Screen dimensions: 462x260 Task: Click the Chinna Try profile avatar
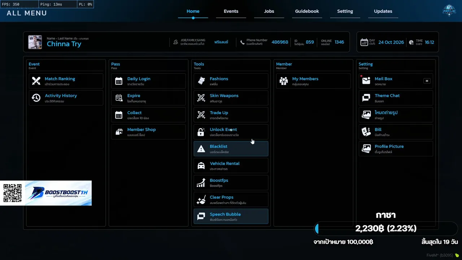pyautogui.click(x=35, y=42)
